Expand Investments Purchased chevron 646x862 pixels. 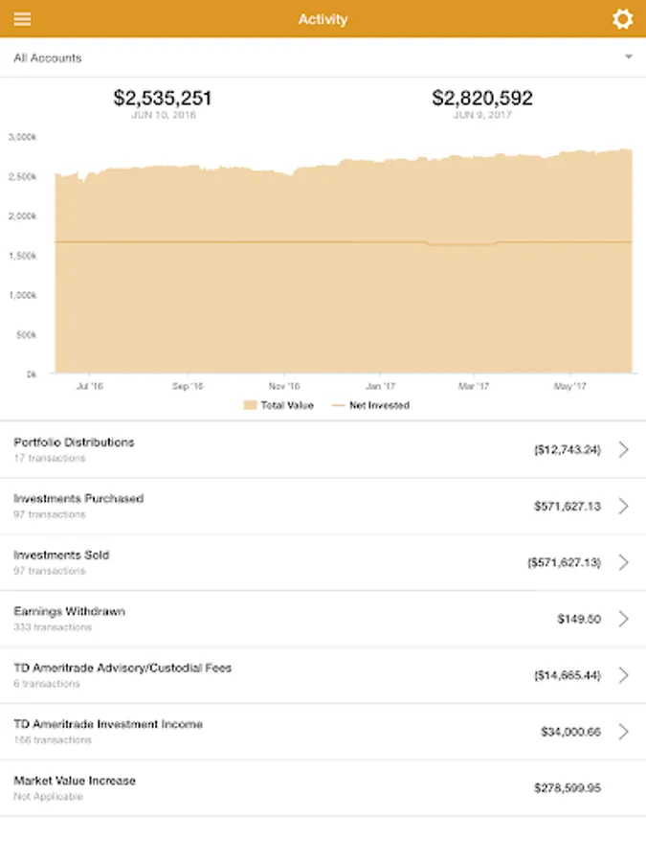coord(624,506)
